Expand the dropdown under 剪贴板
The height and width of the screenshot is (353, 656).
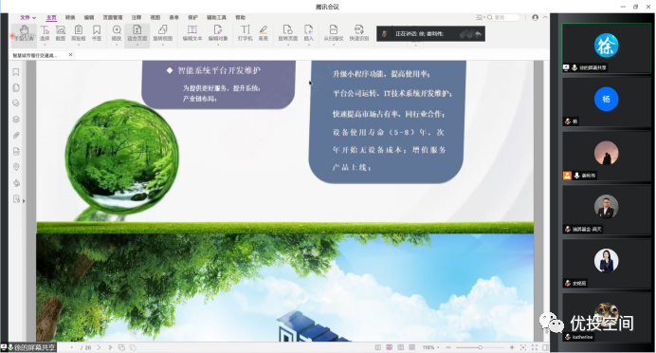point(79,44)
